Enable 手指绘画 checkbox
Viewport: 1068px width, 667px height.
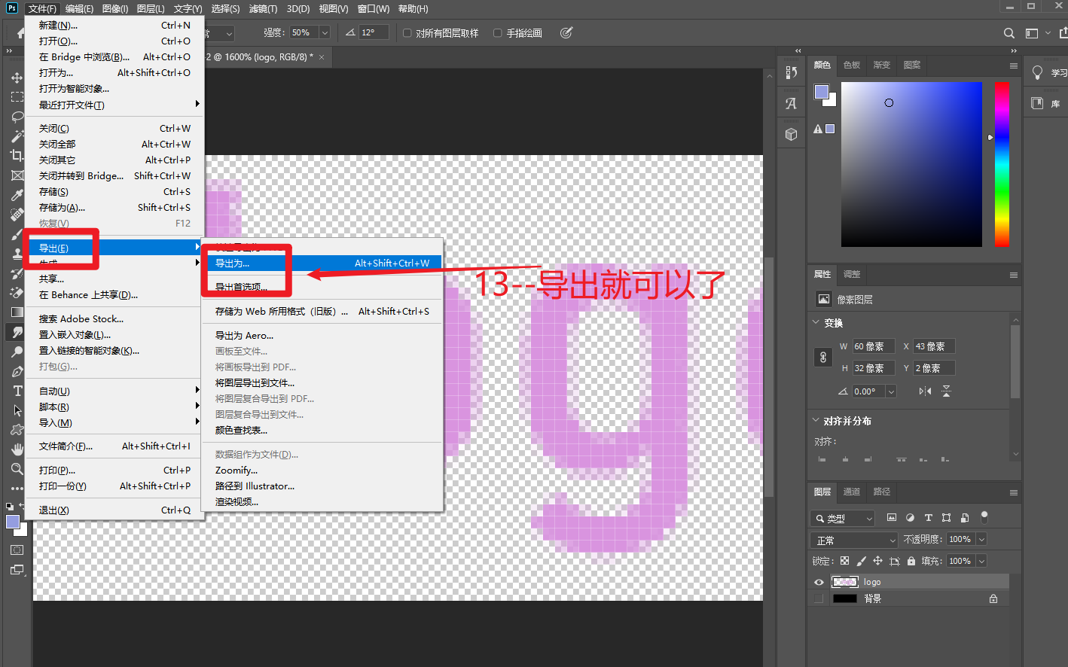tap(497, 33)
